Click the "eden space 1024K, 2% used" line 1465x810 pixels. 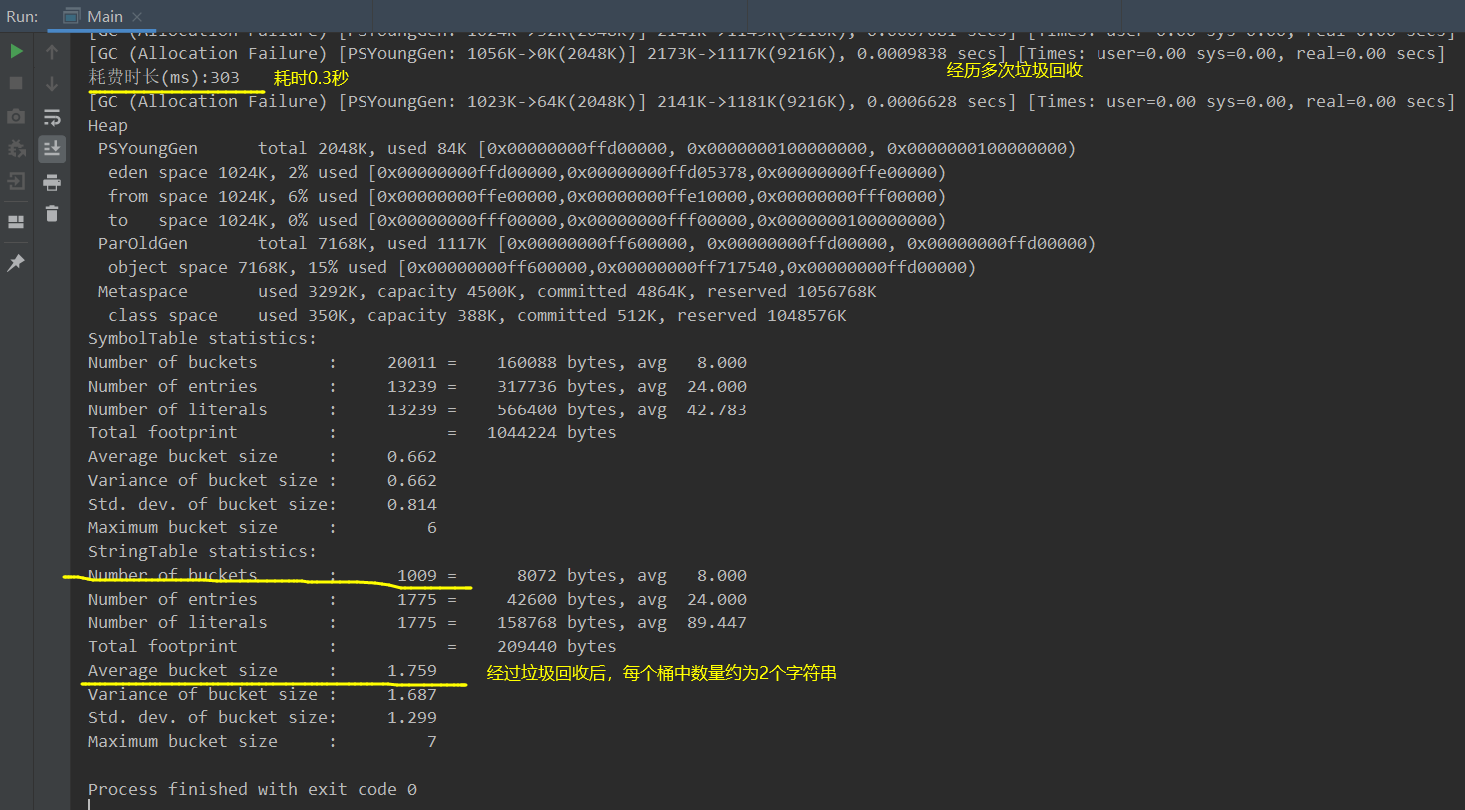pos(526,172)
